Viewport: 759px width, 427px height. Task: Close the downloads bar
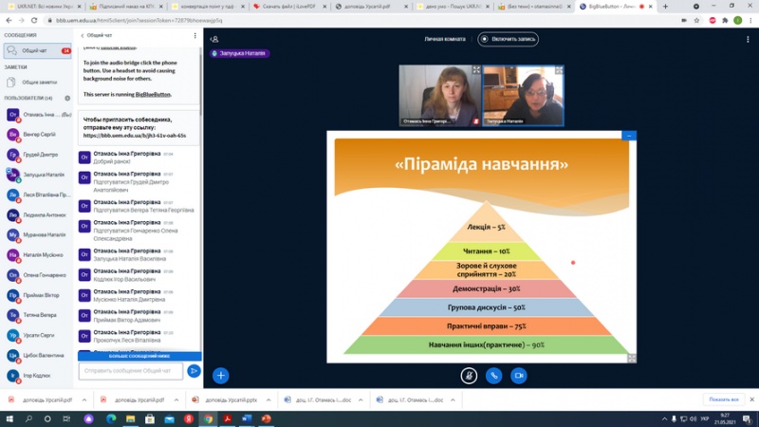click(x=751, y=399)
